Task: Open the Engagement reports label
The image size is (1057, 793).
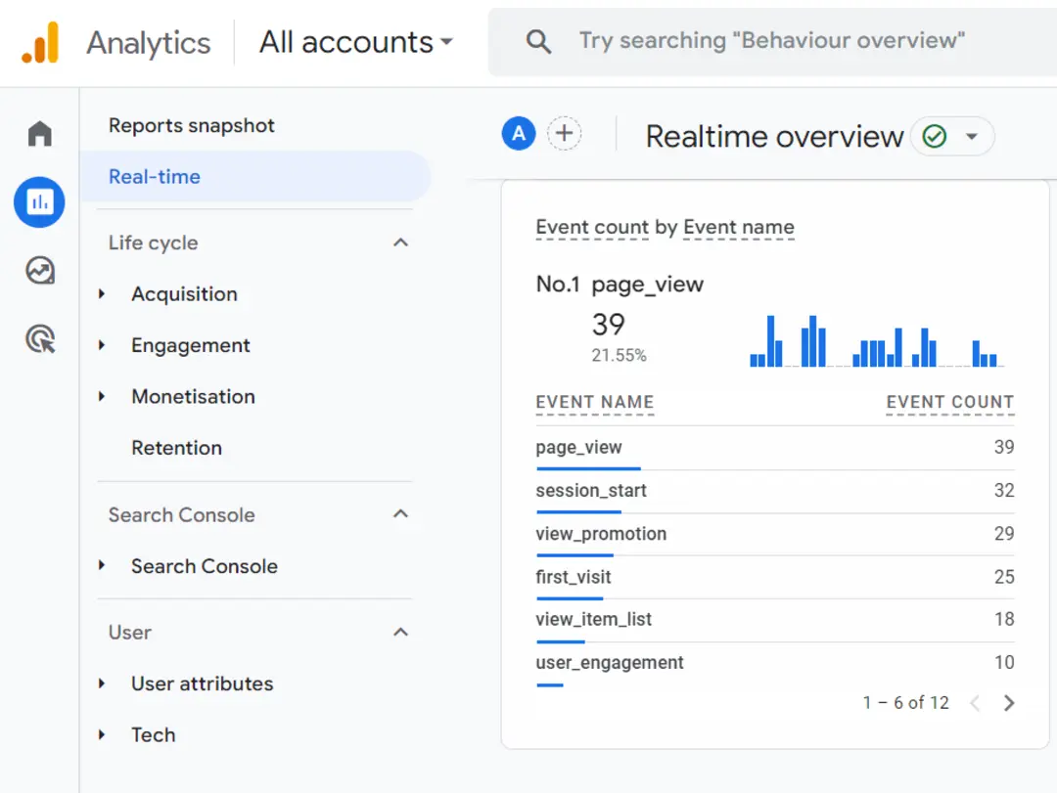Action: (x=190, y=345)
